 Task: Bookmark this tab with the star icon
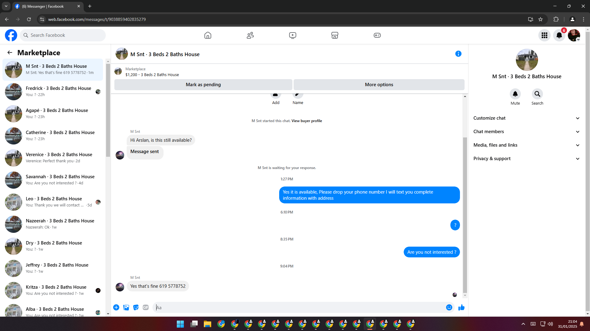[x=541, y=19]
